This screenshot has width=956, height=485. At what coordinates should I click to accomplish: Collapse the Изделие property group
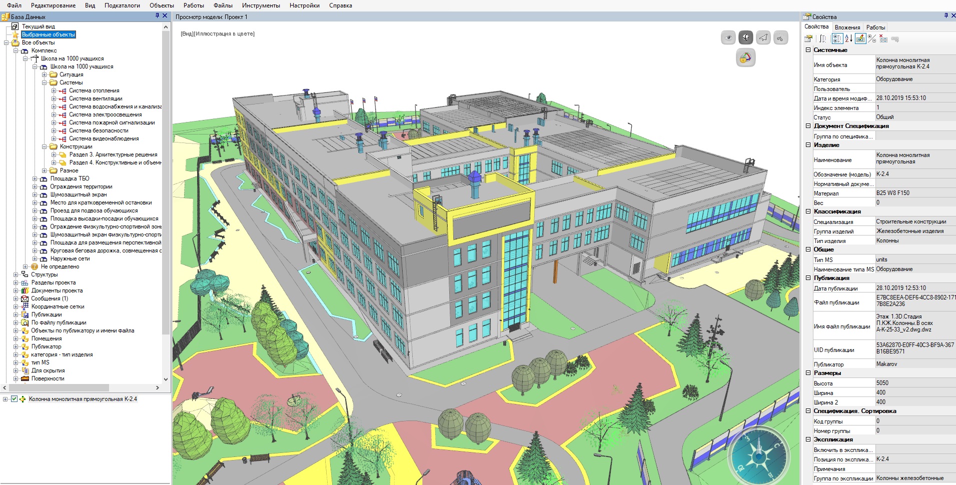click(808, 145)
